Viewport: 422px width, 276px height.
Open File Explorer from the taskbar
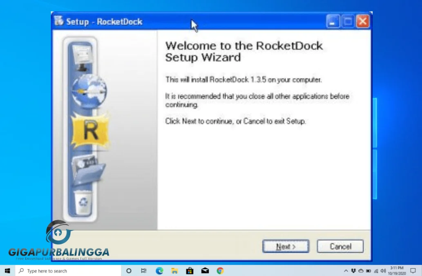pyautogui.click(x=174, y=271)
